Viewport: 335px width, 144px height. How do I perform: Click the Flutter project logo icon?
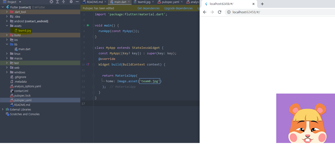[7, 7]
